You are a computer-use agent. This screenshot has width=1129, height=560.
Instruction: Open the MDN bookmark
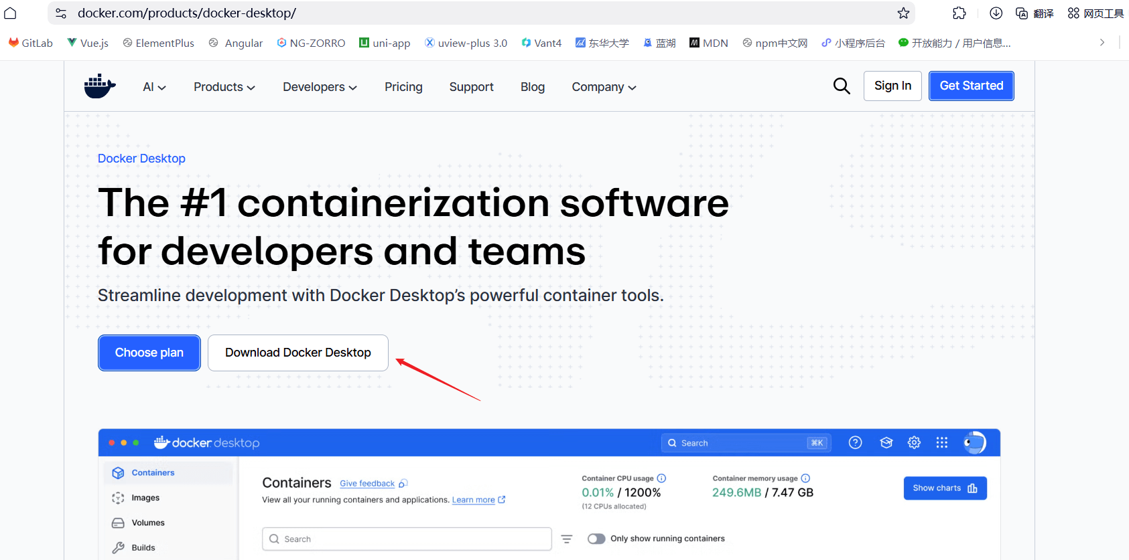tap(709, 43)
